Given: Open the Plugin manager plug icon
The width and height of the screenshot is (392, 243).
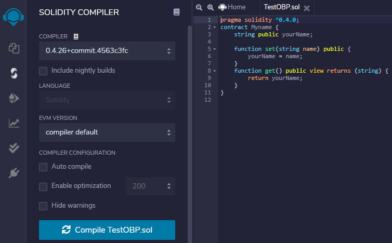Looking at the screenshot, I should [x=14, y=173].
